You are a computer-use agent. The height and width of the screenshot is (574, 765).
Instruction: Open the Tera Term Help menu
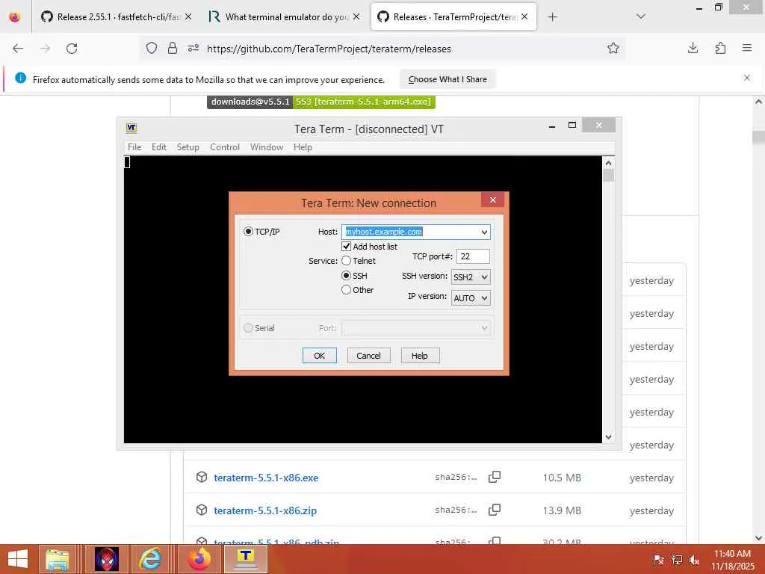point(303,147)
